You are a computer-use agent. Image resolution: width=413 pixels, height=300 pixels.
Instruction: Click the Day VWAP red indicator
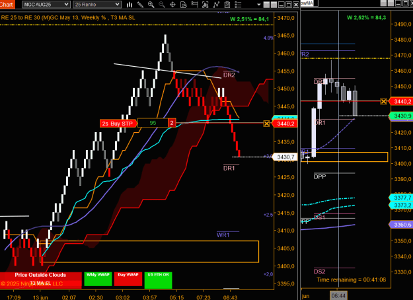128,279
